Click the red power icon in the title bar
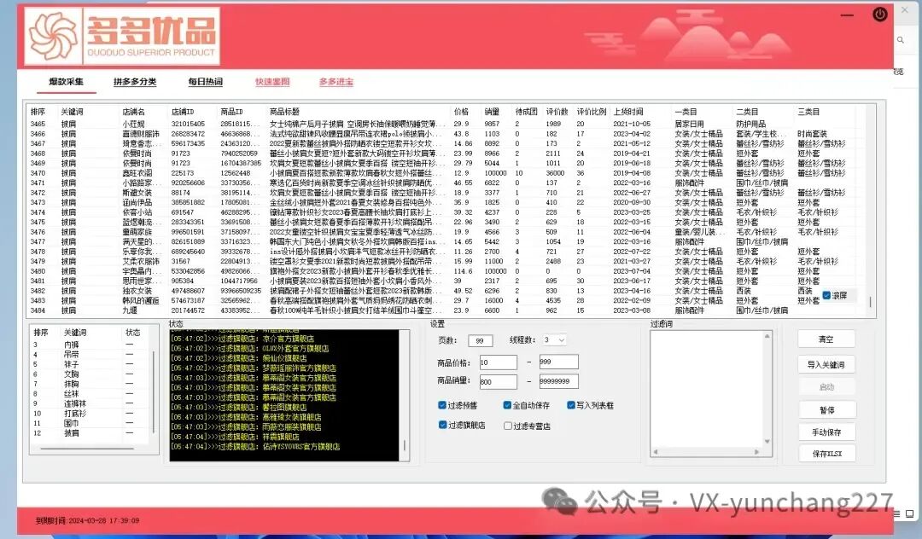The width and height of the screenshot is (922, 539). (x=880, y=14)
